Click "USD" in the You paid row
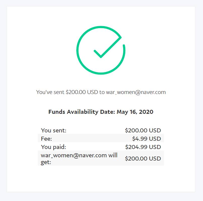 point(155,147)
